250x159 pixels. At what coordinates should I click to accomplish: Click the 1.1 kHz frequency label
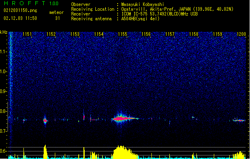point(3,52)
